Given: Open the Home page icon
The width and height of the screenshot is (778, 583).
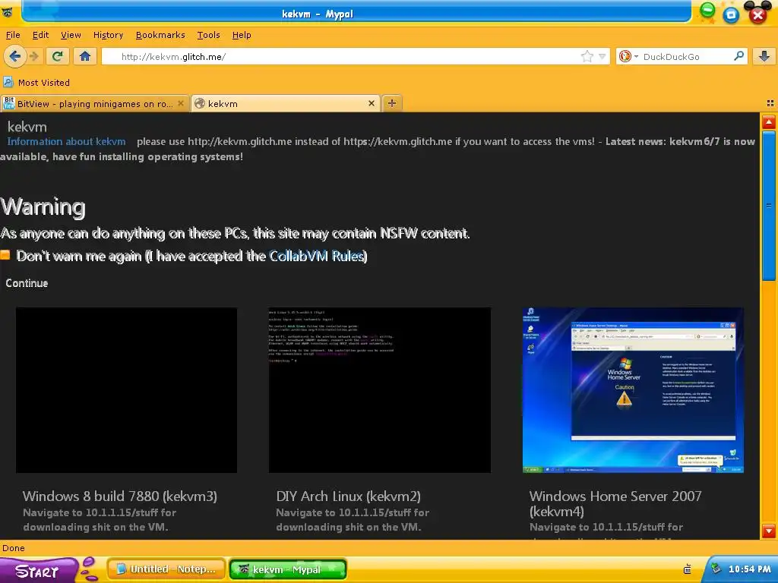Looking at the screenshot, I should tap(85, 56).
